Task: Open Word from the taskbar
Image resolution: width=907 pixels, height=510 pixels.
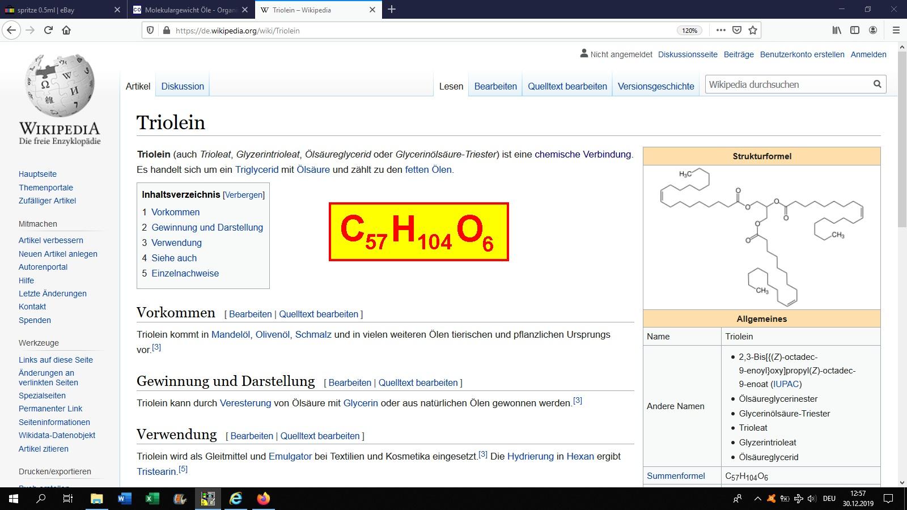Action: click(124, 499)
